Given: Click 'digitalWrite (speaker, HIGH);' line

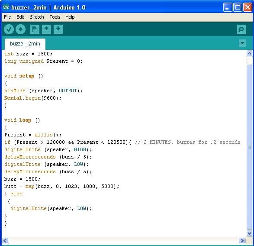Looking at the screenshot, I should pyautogui.click(x=48, y=149).
